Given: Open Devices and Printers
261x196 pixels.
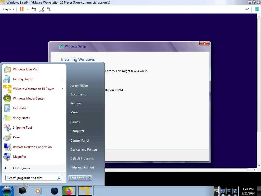Looking at the screenshot, I should [x=84, y=150].
